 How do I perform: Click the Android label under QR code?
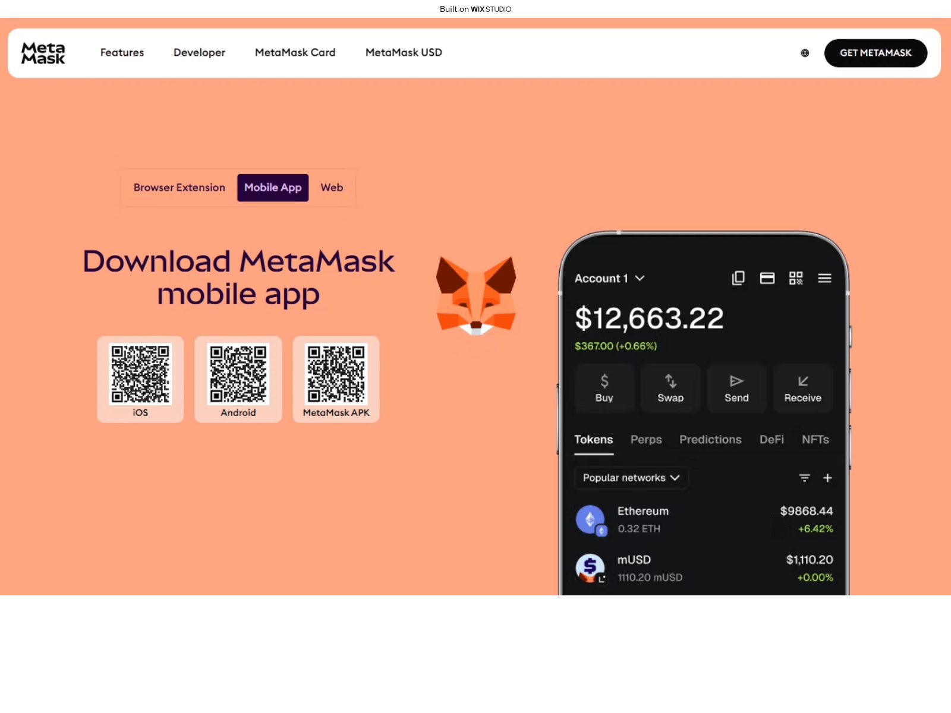click(238, 412)
